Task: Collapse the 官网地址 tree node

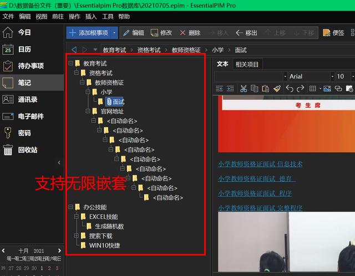Action: click(88, 111)
